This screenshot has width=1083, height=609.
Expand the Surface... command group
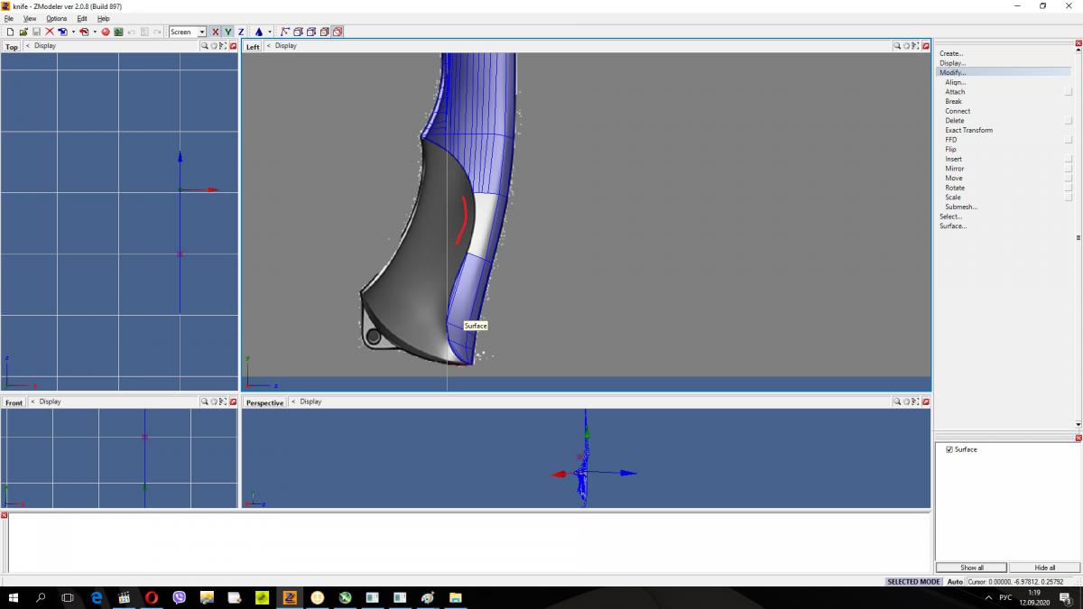tap(952, 226)
